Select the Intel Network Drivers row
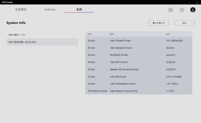Image resolution: width=201 pixels, height=123 pixels. click(x=139, y=48)
